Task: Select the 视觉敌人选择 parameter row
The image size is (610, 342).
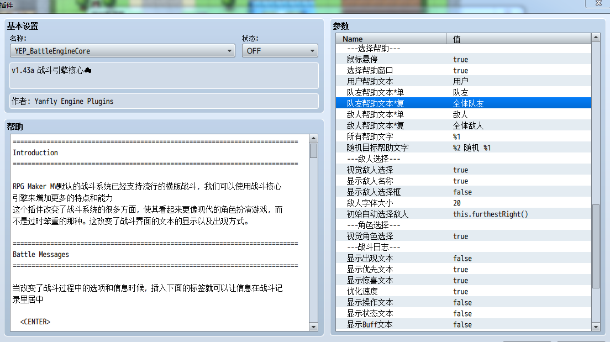Action: point(464,170)
